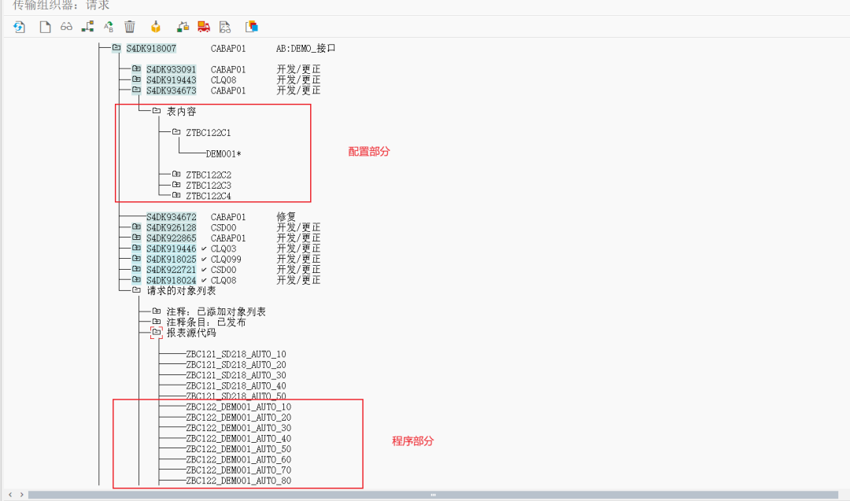Click the 修复 status of S4DK934672

tap(286, 216)
